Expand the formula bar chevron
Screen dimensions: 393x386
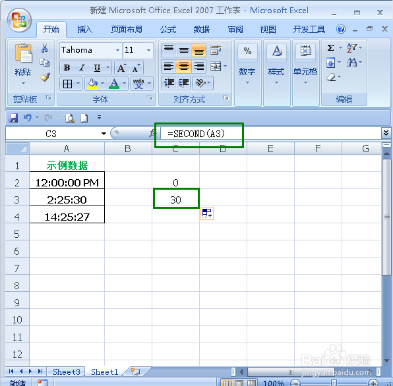coord(386,133)
